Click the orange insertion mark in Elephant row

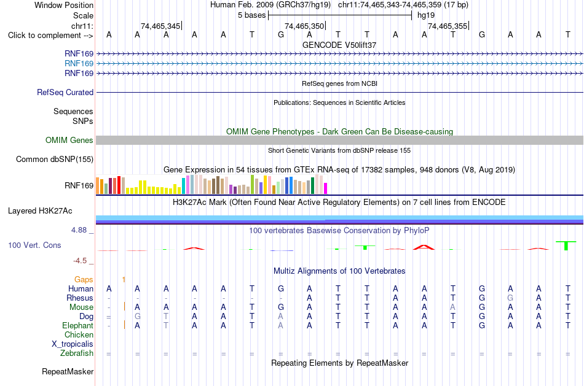124,325
